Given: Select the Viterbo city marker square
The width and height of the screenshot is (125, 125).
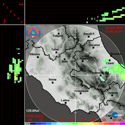Looking at the screenshot, I should (x=38, y=57).
